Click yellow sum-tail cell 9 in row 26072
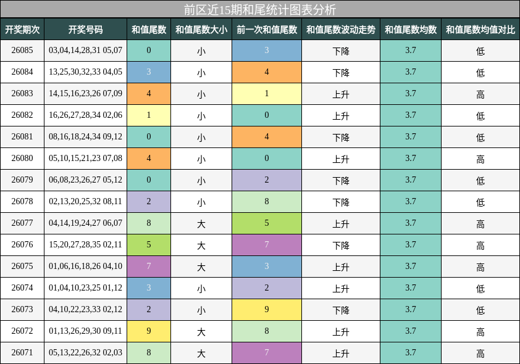This screenshot has height=364, width=520. point(149,331)
